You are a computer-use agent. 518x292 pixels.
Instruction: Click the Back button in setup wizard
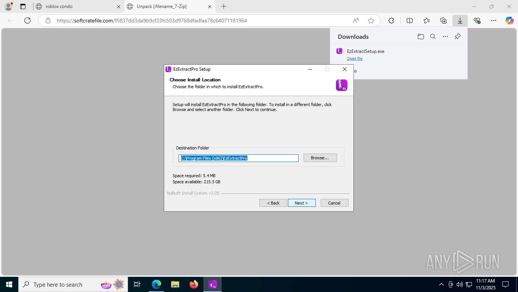pos(273,203)
